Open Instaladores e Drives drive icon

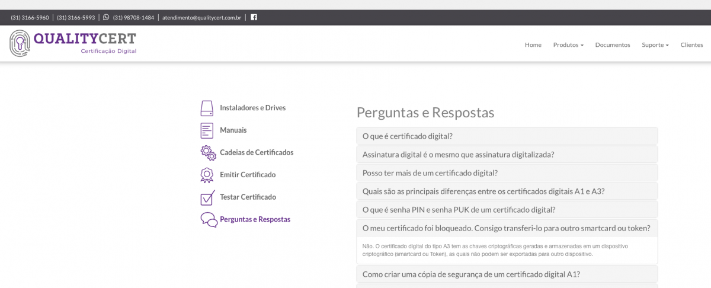click(x=207, y=108)
